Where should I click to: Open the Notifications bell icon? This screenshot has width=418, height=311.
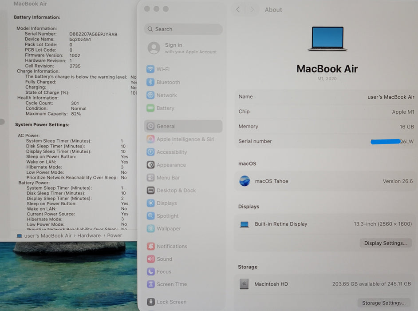[150, 246]
